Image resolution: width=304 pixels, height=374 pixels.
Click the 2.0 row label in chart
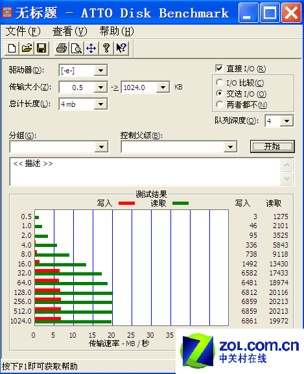[x=26, y=235]
